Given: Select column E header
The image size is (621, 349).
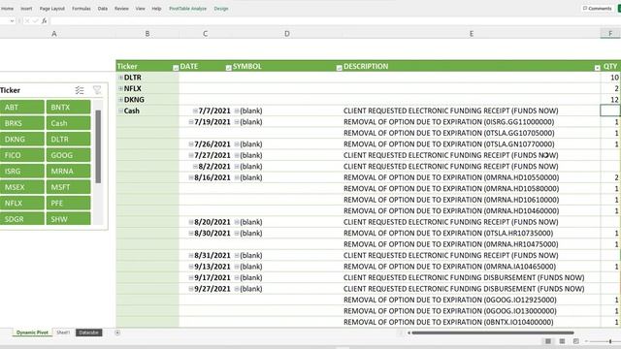Looking at the screenshot, I should (x=472, y=34).
